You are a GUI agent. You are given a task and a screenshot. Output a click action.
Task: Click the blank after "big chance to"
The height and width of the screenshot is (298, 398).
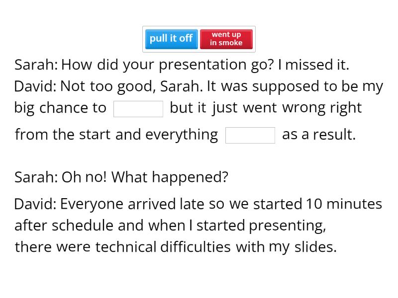point(138,109)
